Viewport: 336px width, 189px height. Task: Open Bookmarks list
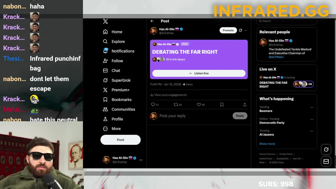122,100
